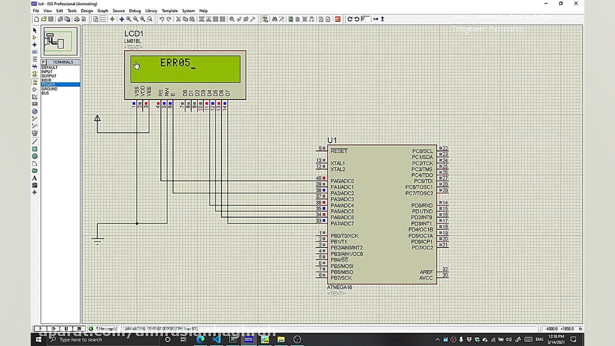The height and width of the screenshot is (346, 615).
Task: Select GROUND in the terminals list
Action: 49,89
